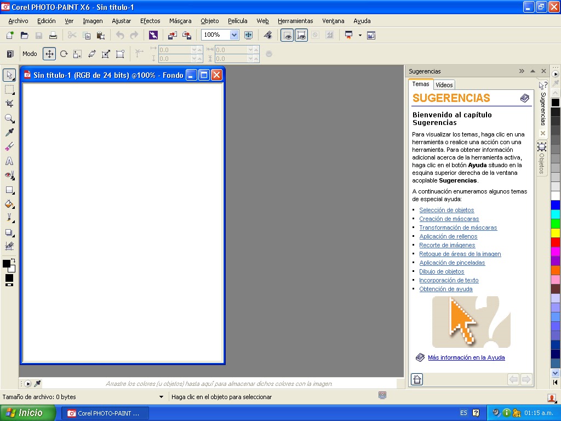Select the Rectangle shape tool
The width and height of the screenshot is (561, 421).
[9, 190]
